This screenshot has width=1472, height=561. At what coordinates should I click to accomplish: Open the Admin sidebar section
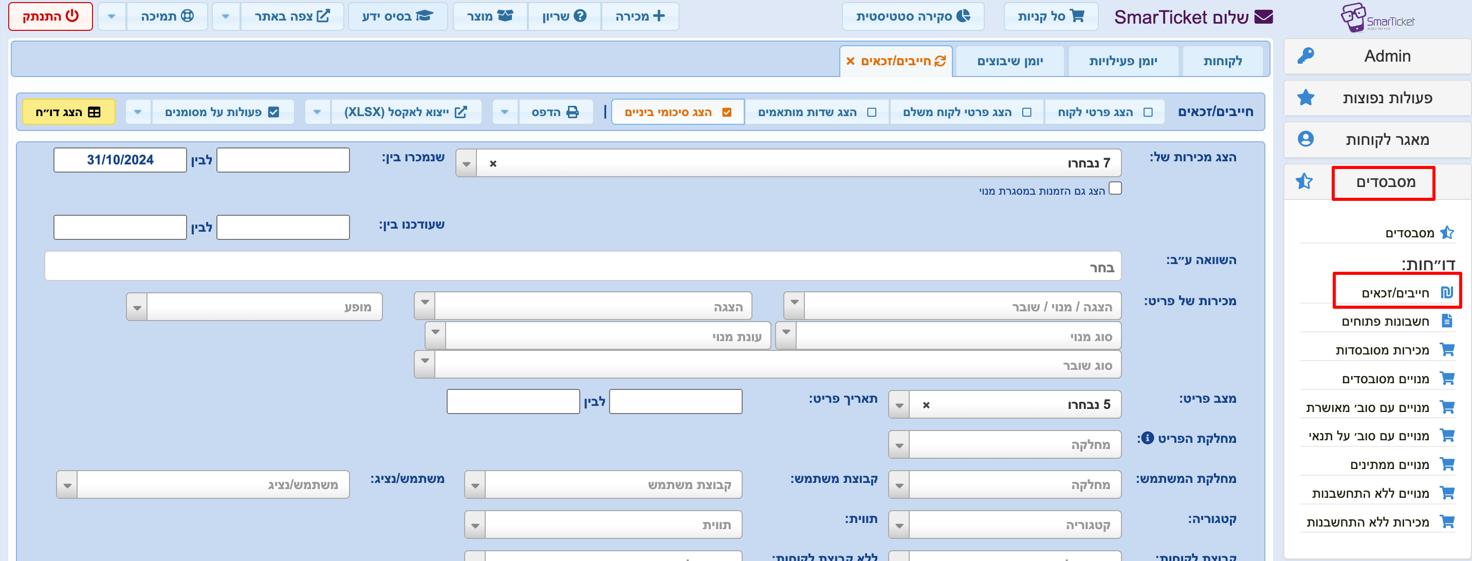point(1377,56)
